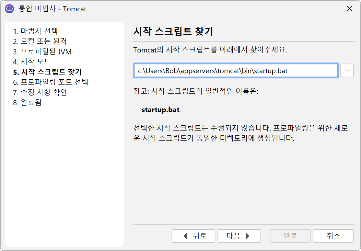The height and width of the screenshot is (251, 361).
Task: Click the 시작 스크립트 찾기 page heading
Action: pyautogui.click(x=173, y=31)
